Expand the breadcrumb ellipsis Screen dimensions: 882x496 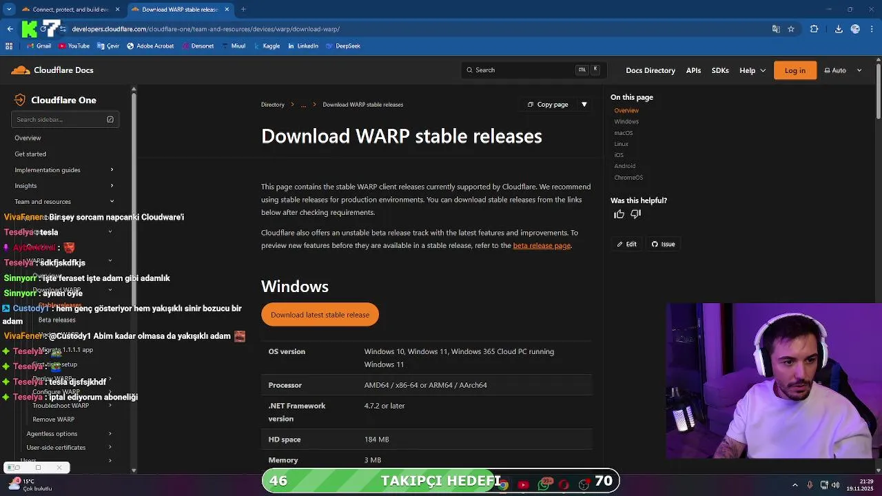tap(303, 105)
